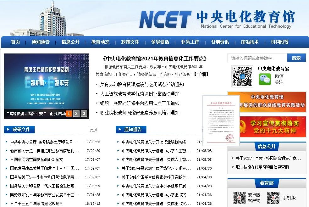Click the NCET logo in the header
Viewport: 309px width, 207px height.
[x=165, y=19]
